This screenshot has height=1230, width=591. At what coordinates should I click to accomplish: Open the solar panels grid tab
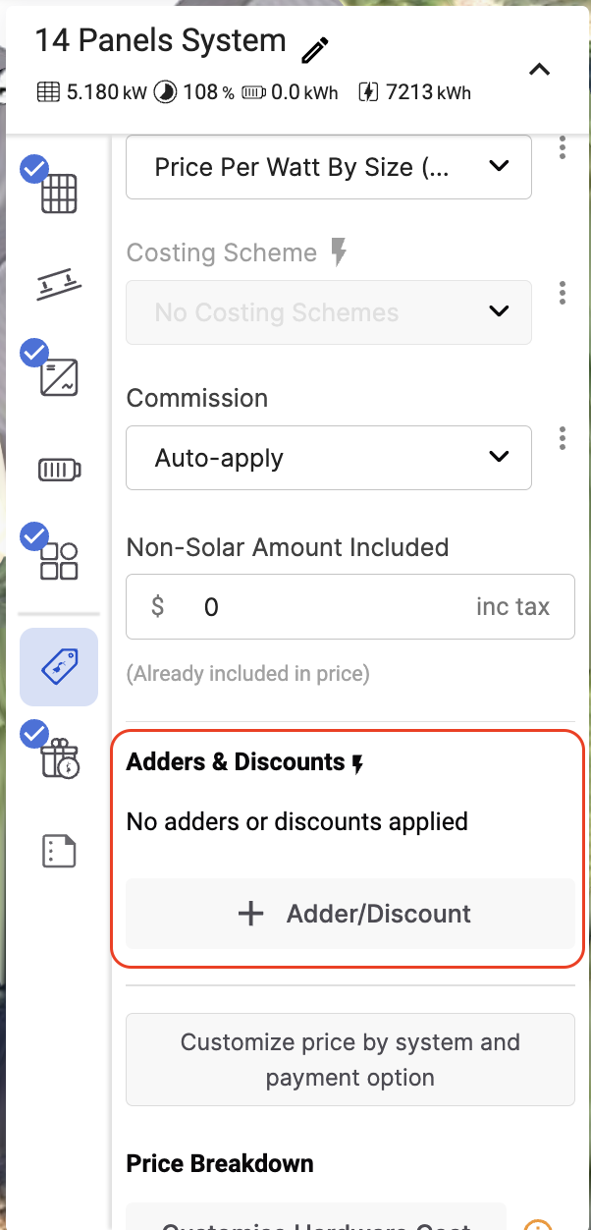tap(58, 193)
